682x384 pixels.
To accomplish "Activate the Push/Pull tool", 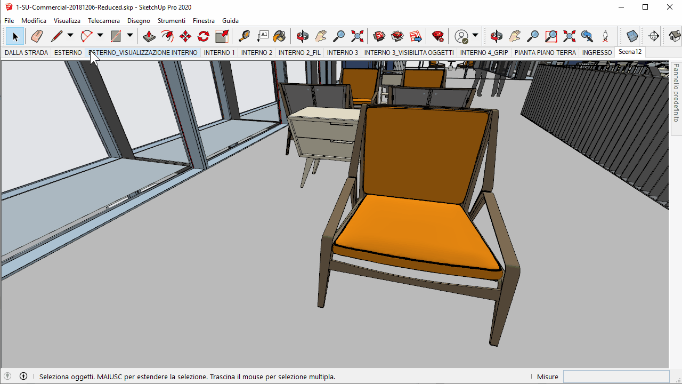I will click(149, 36).
